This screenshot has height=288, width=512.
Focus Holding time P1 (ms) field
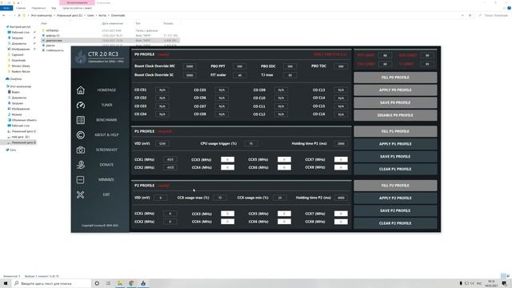pyautogui.click(x=341, y=144)
